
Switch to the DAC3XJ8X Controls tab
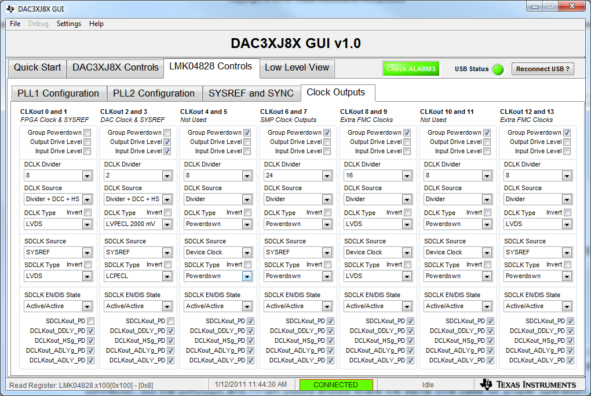(115, 68)
